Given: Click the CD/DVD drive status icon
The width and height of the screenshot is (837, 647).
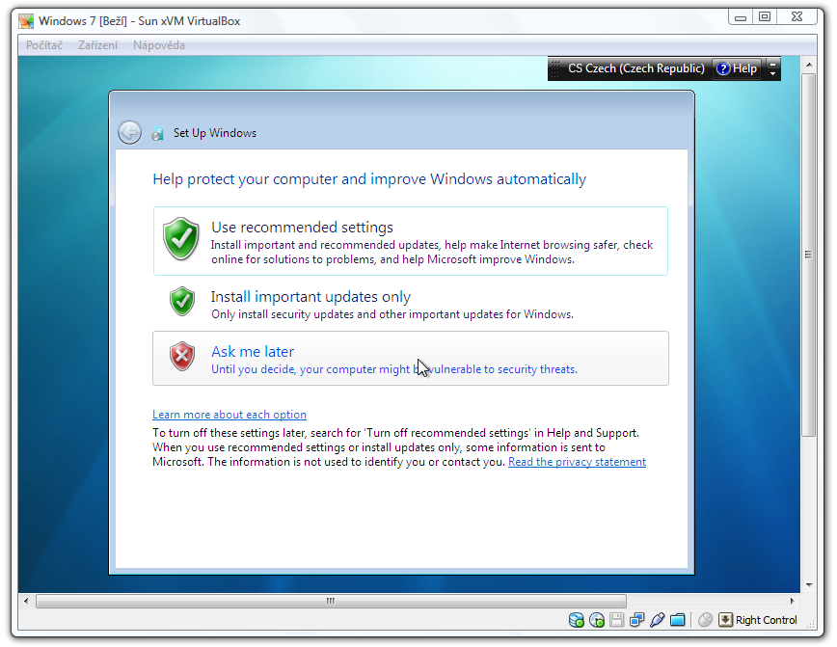Looking at the screenshot, I should pos(597,620).
